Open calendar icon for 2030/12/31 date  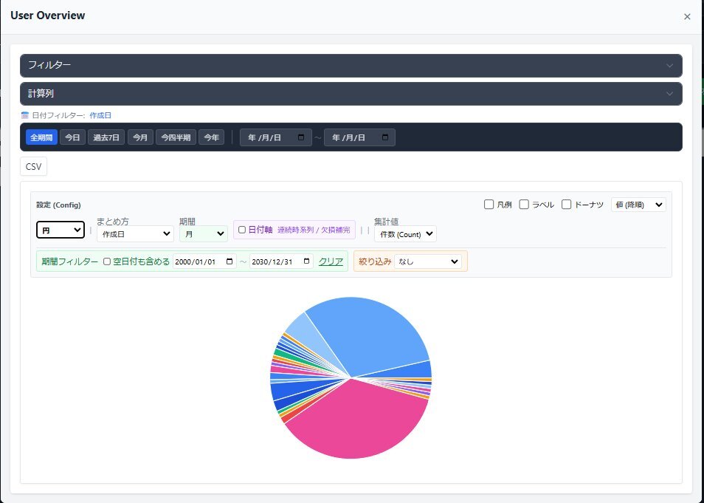(x=306, y=261)
